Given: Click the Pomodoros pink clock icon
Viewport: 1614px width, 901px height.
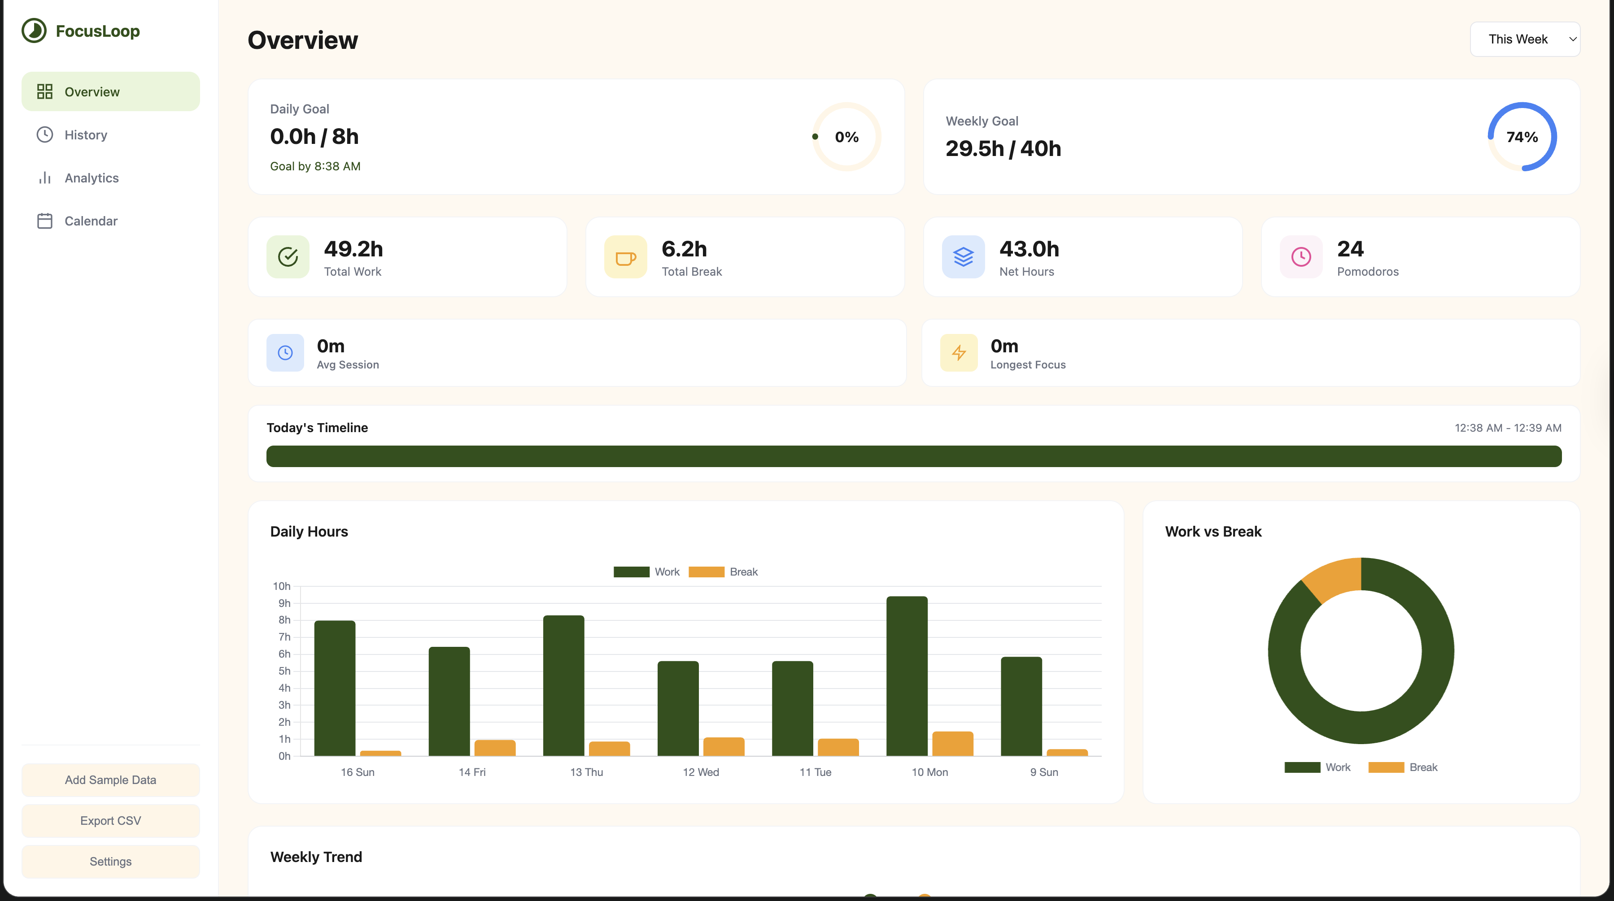Looking at the screenshot, I should pos(1301,257).
